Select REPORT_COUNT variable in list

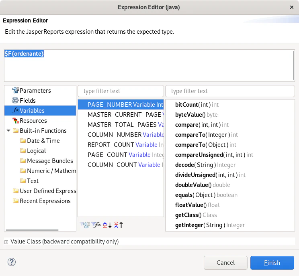[111, 145]
